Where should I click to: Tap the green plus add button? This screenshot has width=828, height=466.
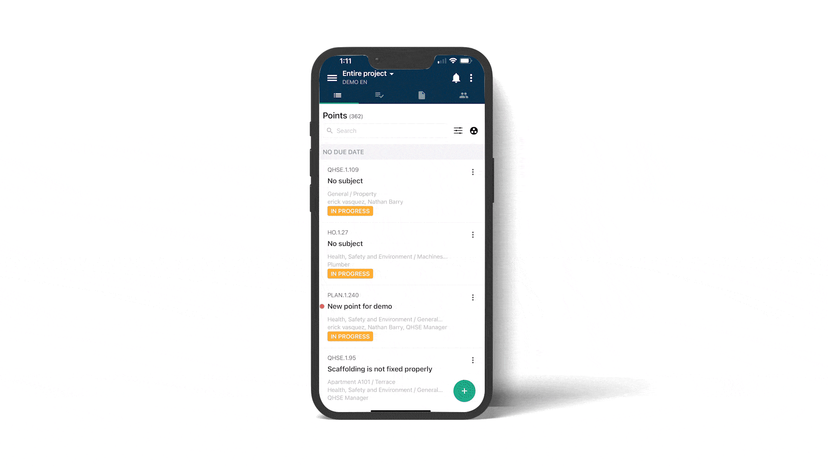coord(464,390)
